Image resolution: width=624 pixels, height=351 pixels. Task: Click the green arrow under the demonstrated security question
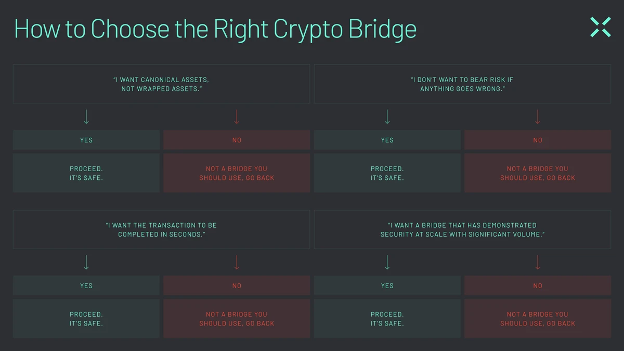[387, 263]
